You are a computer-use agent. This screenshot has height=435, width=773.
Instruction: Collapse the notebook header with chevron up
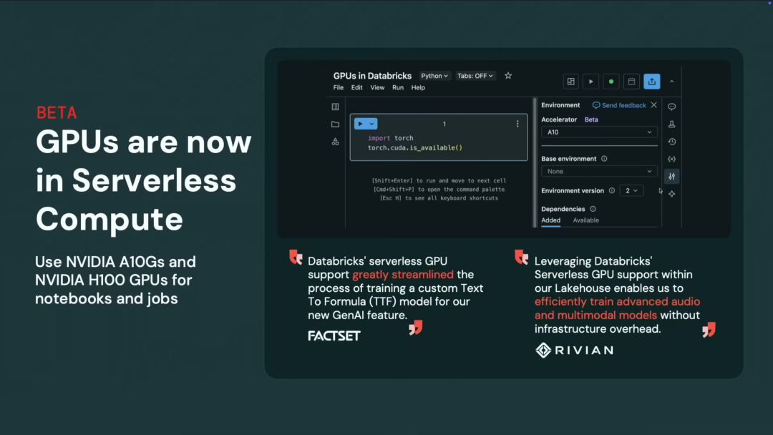pos(671,82)
